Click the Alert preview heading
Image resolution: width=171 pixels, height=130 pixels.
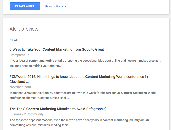coord(24,29)
